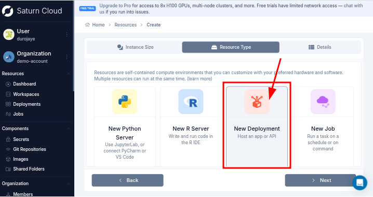The height and width of the screenshot is (197, 373).
Task: Click the Jobs sidebar icon
Action: click(x=8, y=114)
